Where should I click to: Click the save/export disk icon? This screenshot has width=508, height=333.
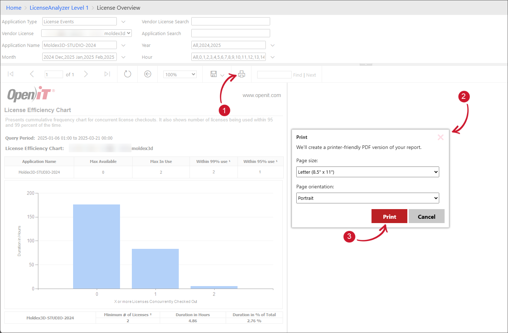[x=214, y=74]
